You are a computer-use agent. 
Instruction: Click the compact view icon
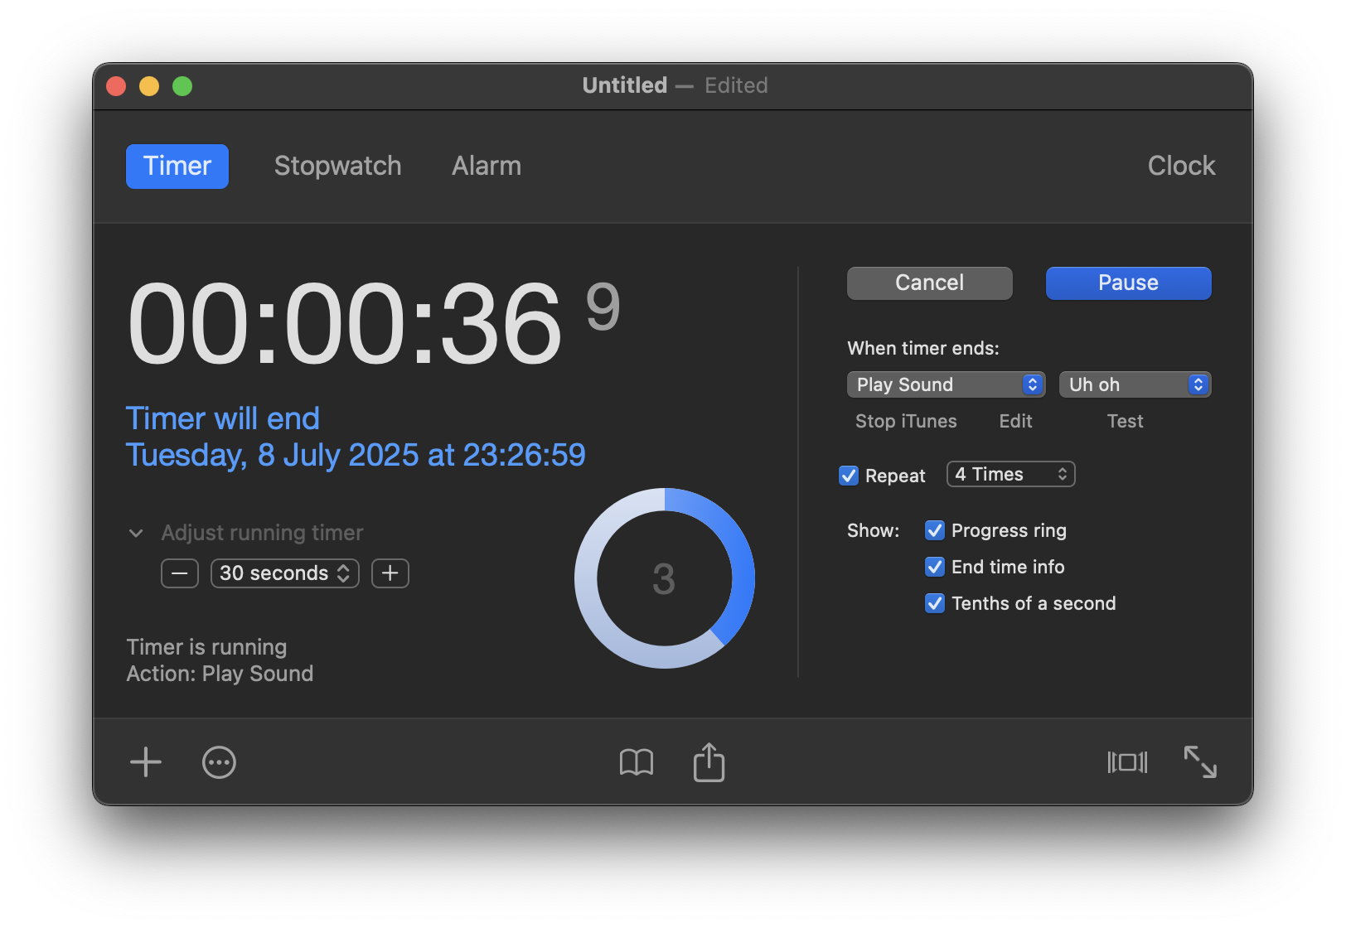click(1127, 762)
